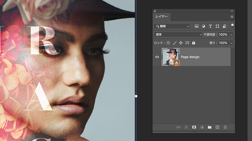Viewport: 252px width, 141px height.
Task: Click the transform handle on canvas edge
Action: (136, 96)
